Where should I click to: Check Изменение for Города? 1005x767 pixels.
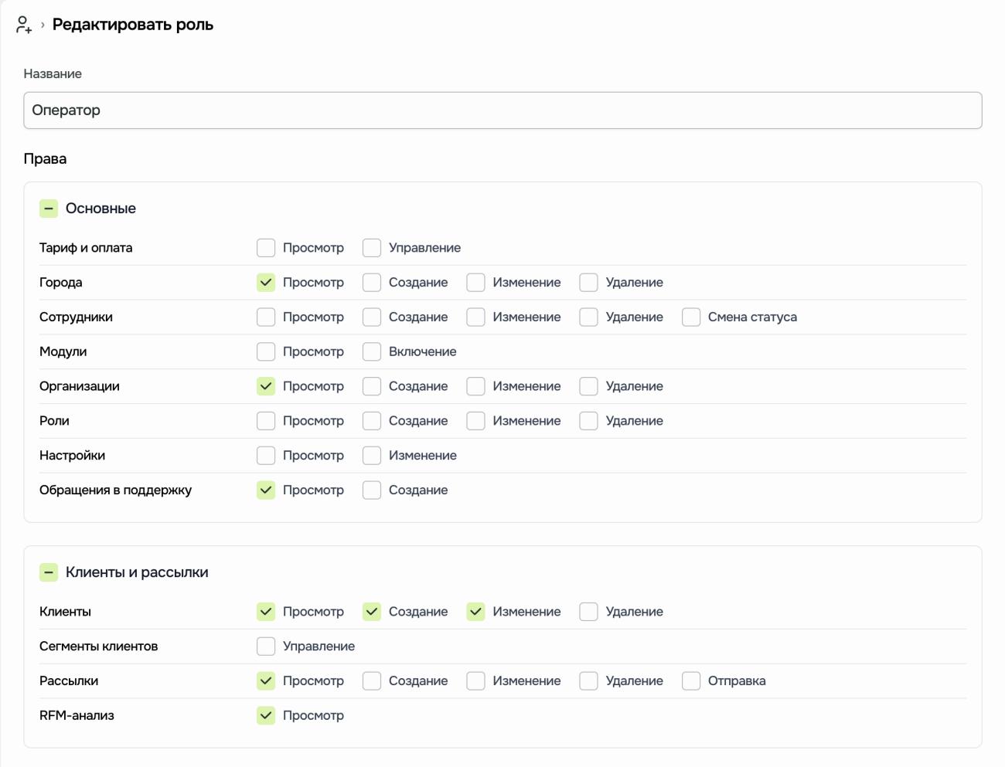pyautogui.click(x=475, y=283)
